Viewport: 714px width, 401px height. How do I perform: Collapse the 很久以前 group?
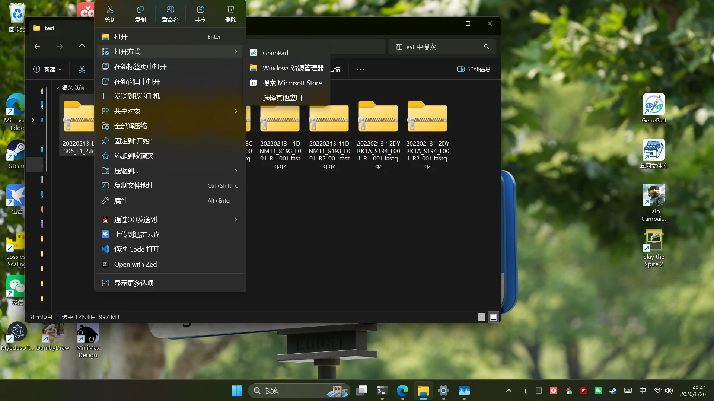[x=58, y=88]
